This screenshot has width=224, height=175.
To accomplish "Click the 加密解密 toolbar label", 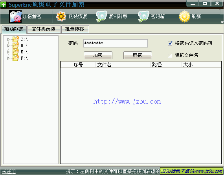I will click(32, 16).
